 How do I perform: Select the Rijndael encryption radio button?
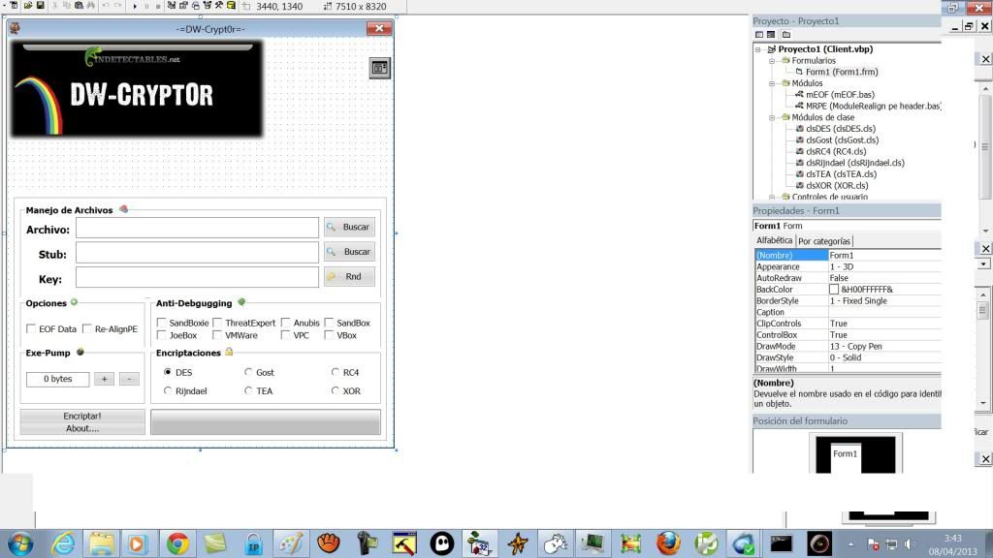tap(168, 391)
